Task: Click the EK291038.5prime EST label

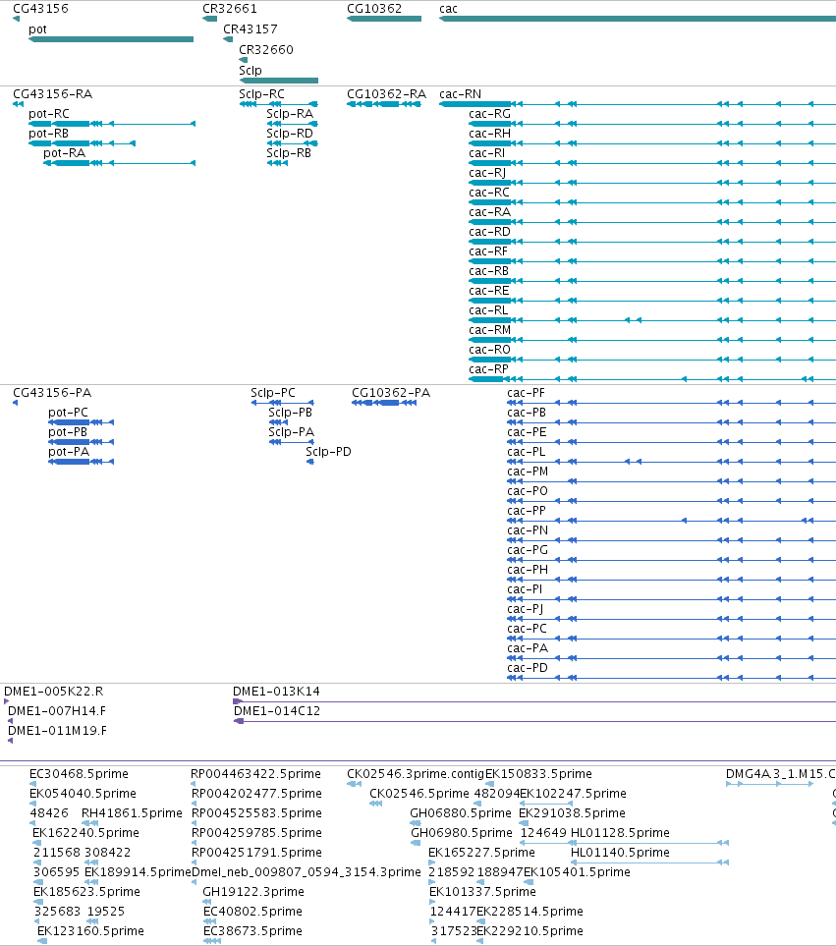Action: pyautogui.click(x=572, y=813)
